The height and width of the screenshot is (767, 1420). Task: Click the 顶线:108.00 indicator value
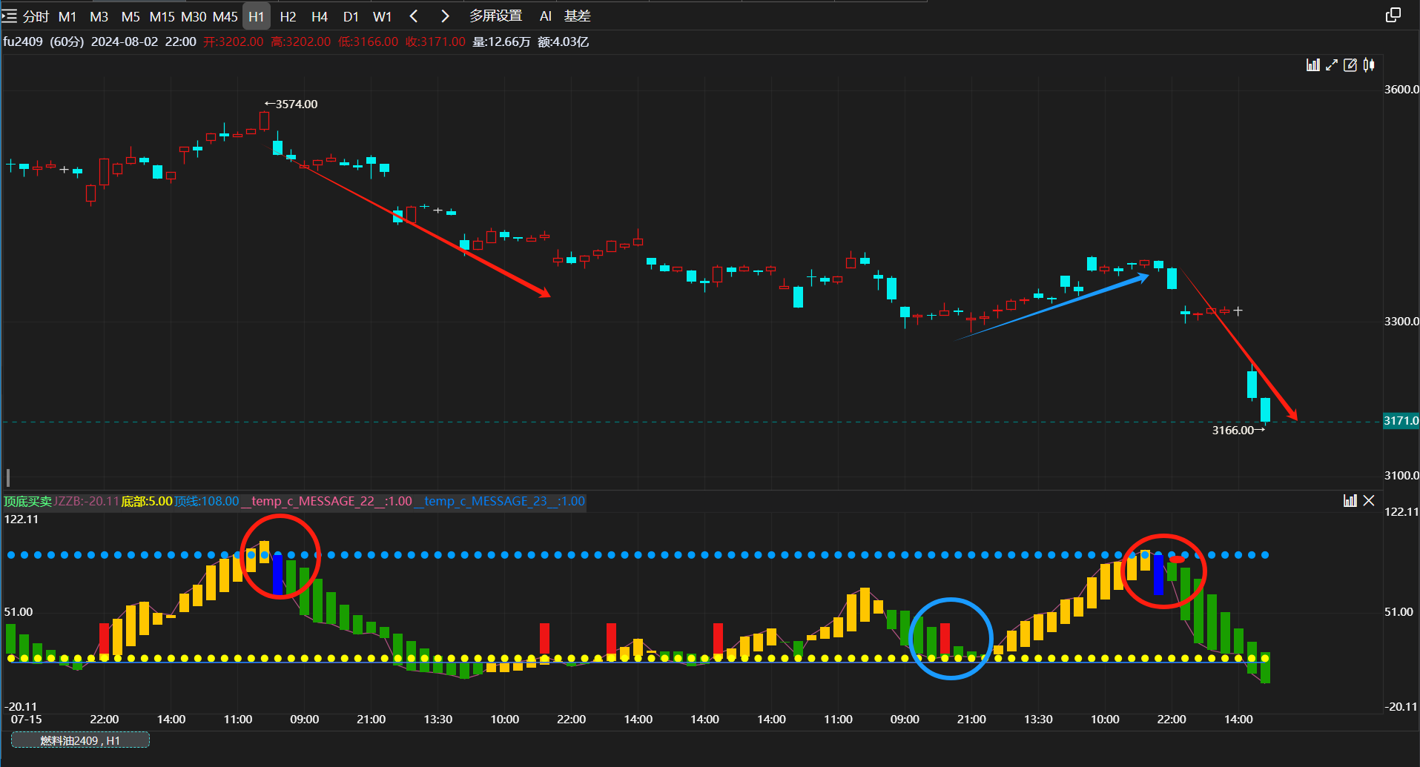tap(207, 502)
